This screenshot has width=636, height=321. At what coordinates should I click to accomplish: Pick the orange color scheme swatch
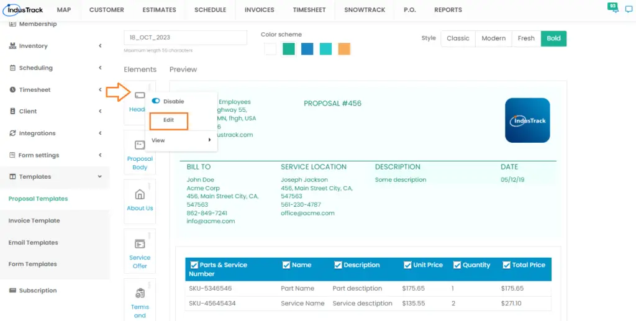pyautogui.click(x=344, y=49)
